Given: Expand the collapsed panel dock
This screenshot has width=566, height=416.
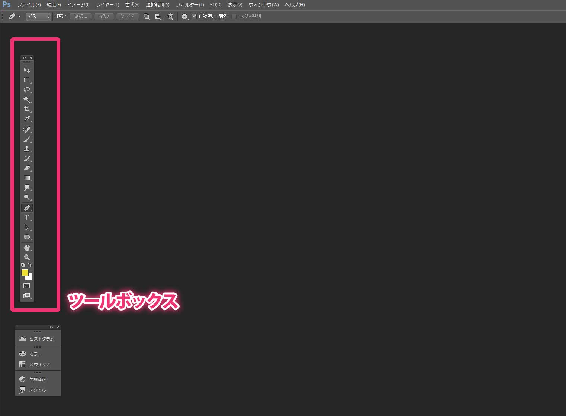Looking at the screenshot, I should (51, 327).
